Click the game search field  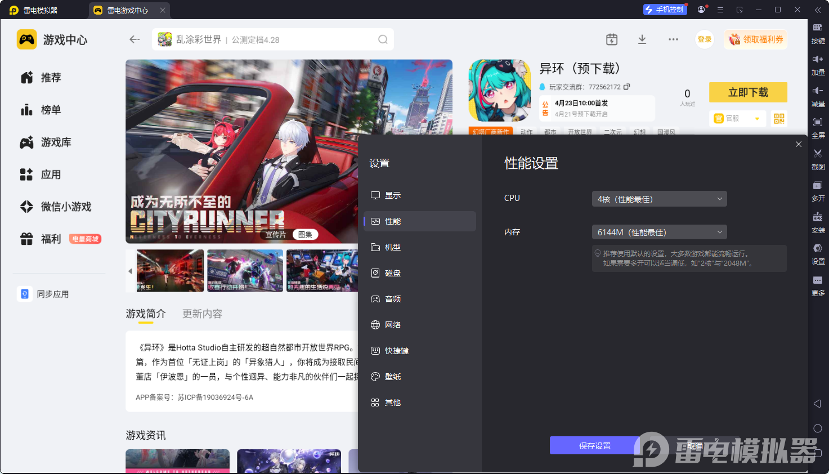pyautogui.click(x=273, y=39)
